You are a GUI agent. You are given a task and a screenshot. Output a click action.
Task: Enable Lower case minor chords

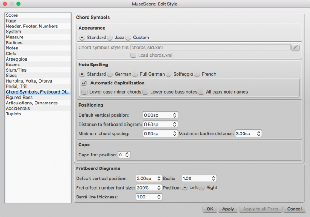[x=85, y=92]
